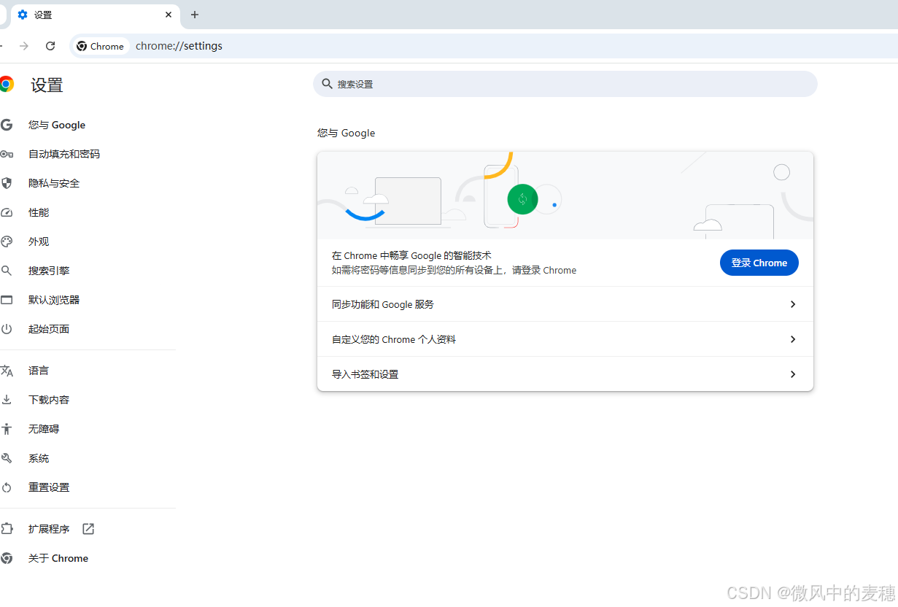Click the 导入书签和设置 row text

coord(365,374)
